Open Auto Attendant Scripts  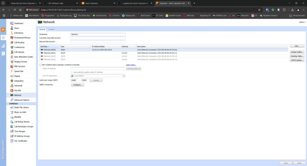tap(23, 57)
